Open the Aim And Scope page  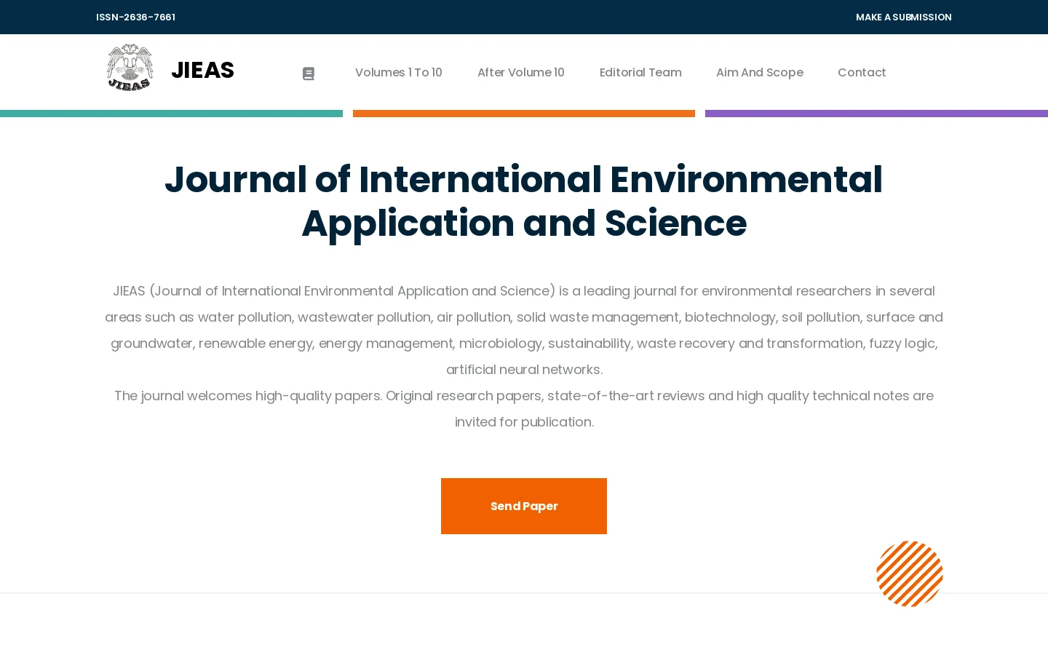(x=760, y=72)
